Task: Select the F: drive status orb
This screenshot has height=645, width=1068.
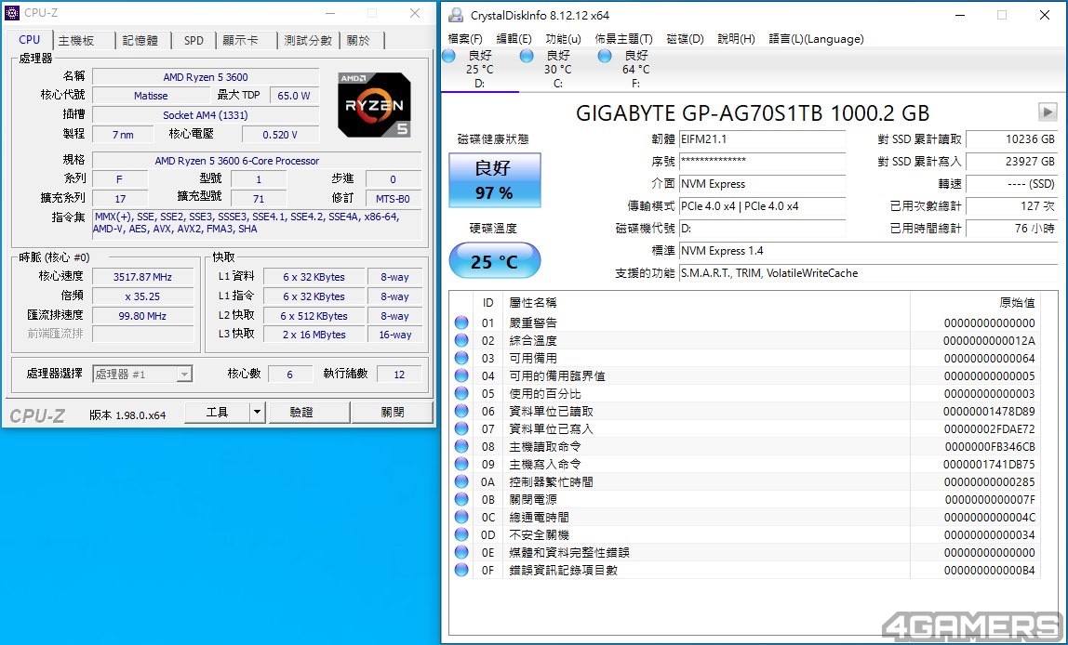Action: point(604,56)
